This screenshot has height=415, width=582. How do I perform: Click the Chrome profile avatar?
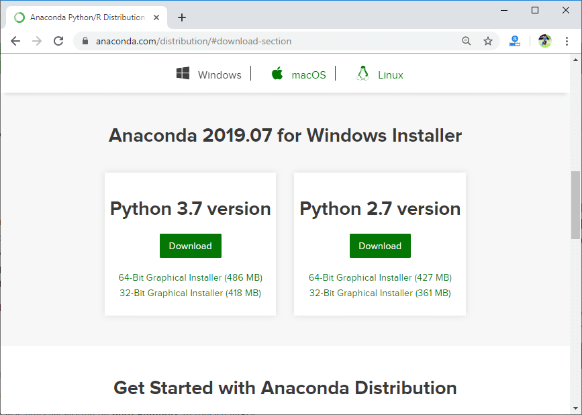544,41
